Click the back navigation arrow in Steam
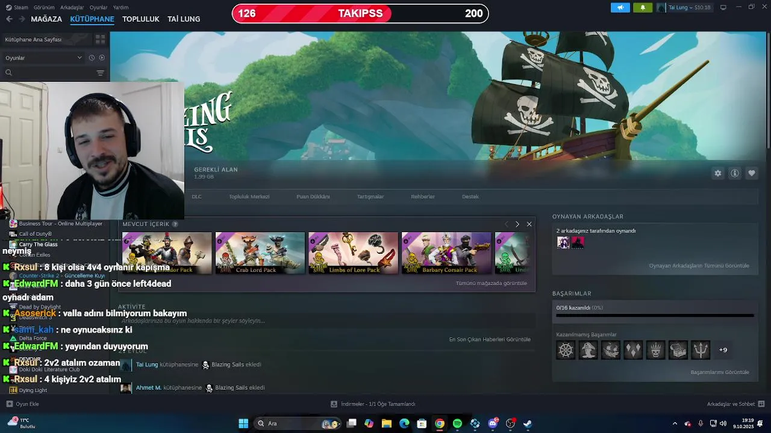771x433 pixels. pyautogui.click(x=9, y=19)
